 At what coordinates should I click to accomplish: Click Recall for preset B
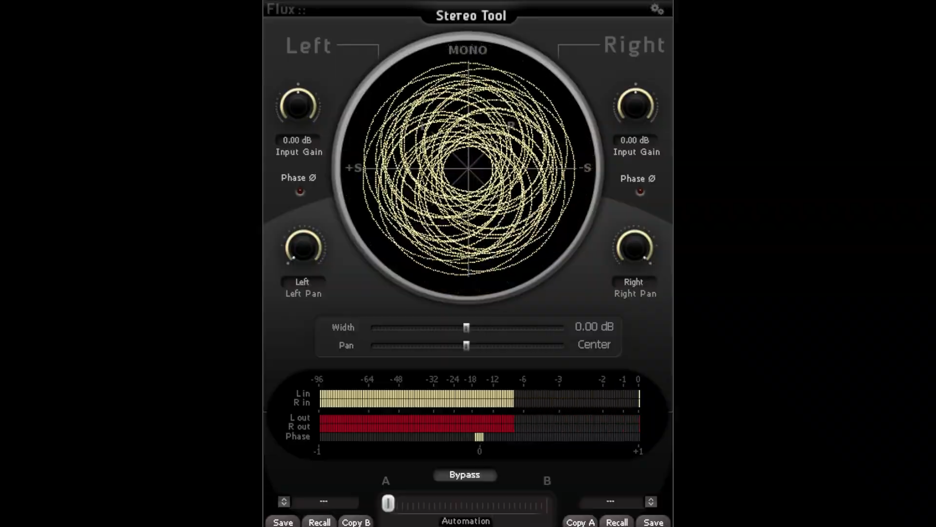[617, 522]
